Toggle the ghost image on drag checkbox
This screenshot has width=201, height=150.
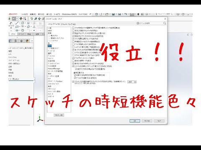click(73, 58)
